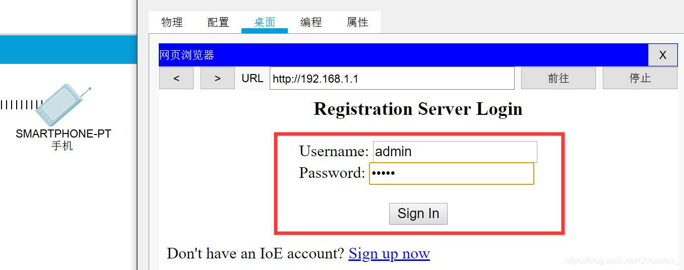Switch to the 编程 tab
The height and width of the screenshot is (270, 684).
[311, 22]
